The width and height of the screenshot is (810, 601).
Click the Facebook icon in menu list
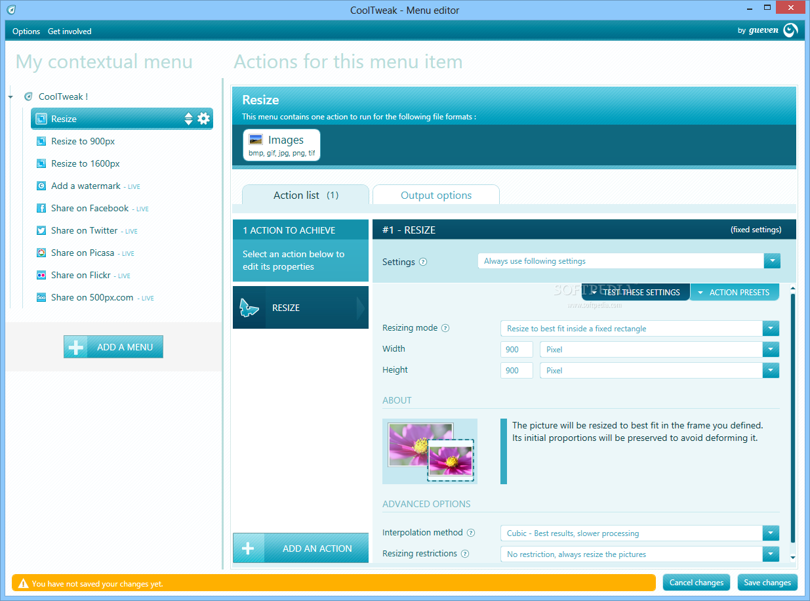click(x=41, y=208)
